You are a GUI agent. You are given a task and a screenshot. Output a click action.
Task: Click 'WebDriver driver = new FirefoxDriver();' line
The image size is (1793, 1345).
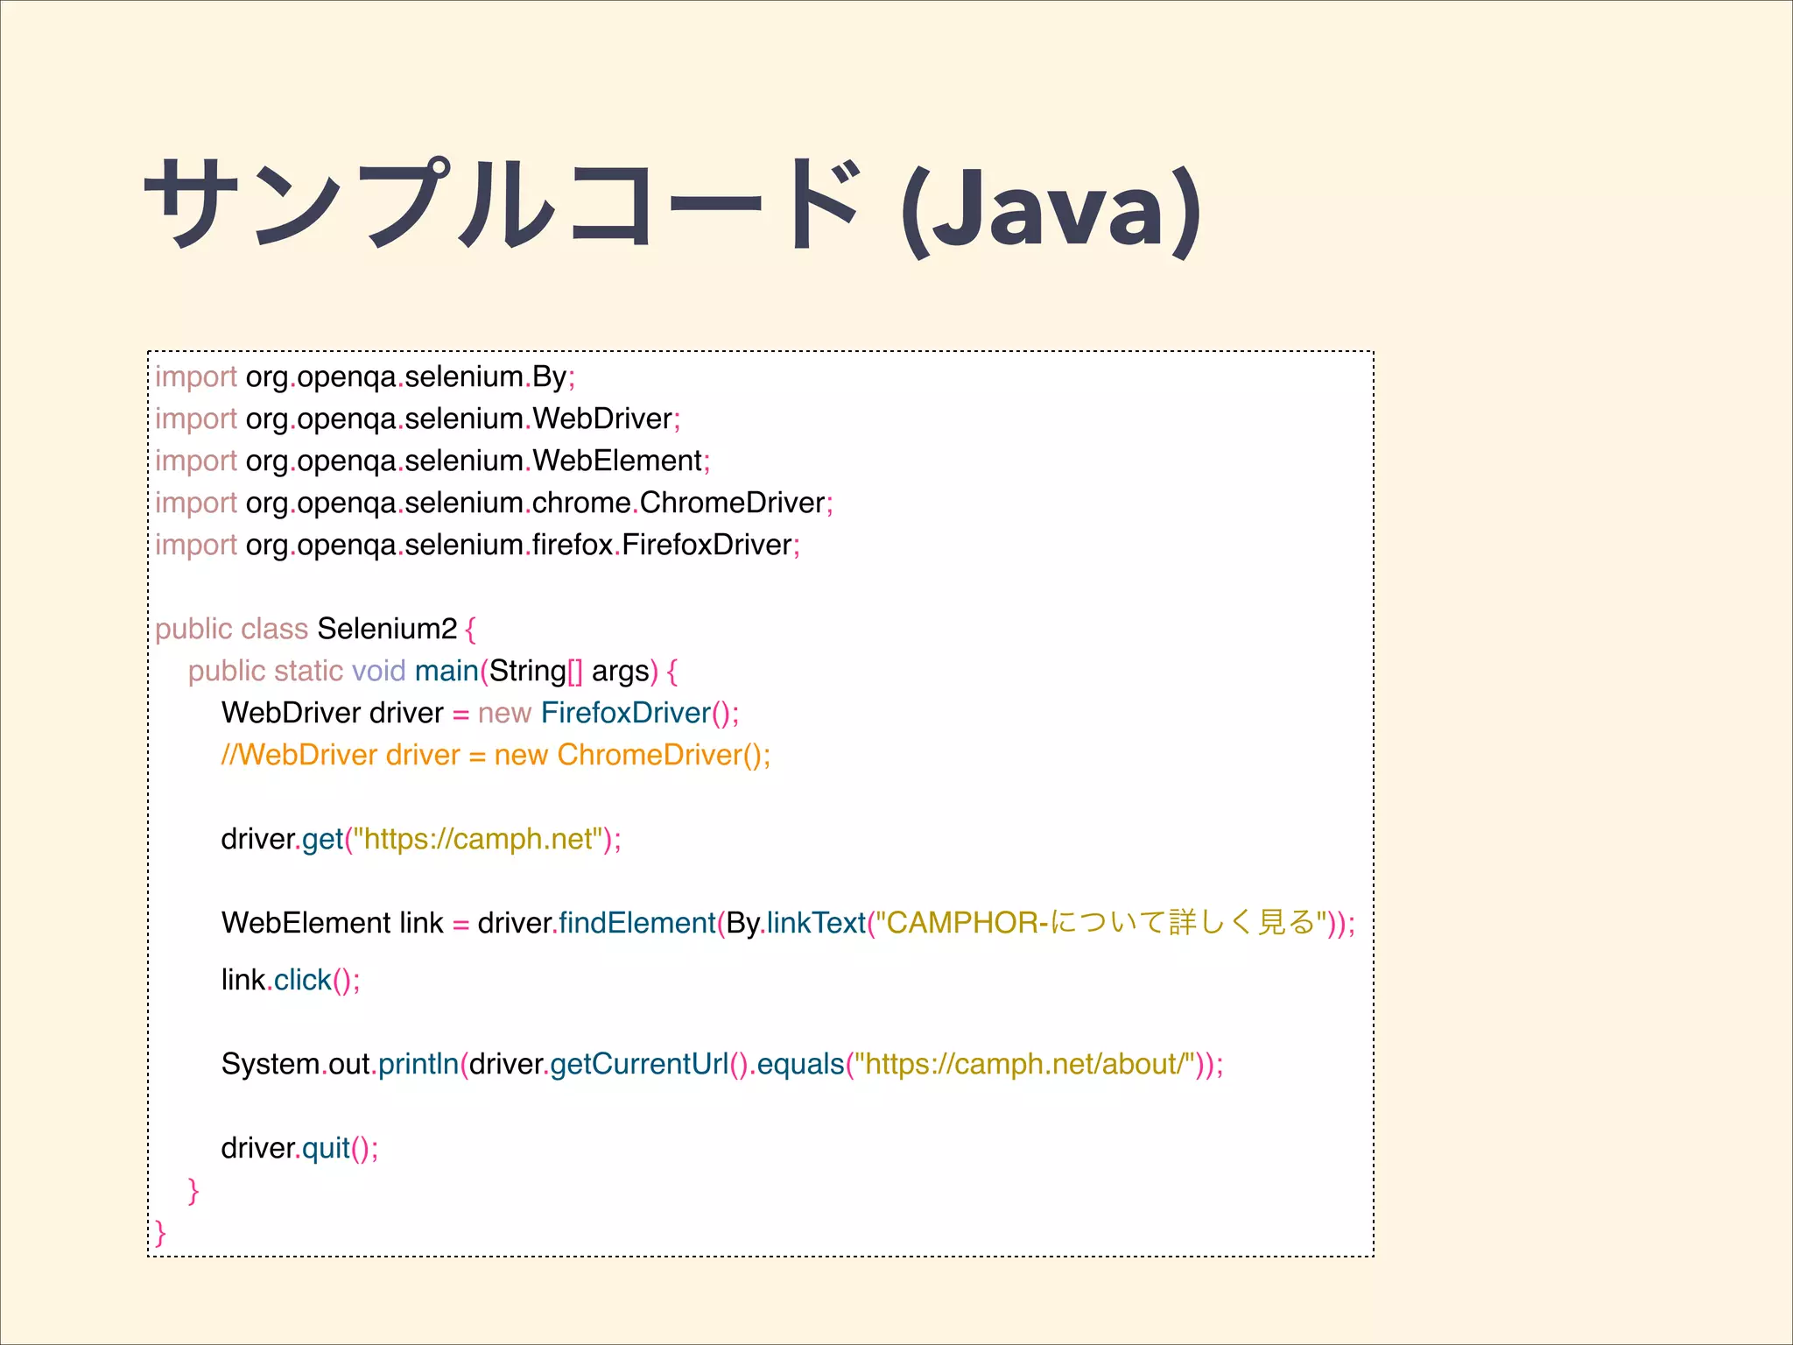[480, 714]
